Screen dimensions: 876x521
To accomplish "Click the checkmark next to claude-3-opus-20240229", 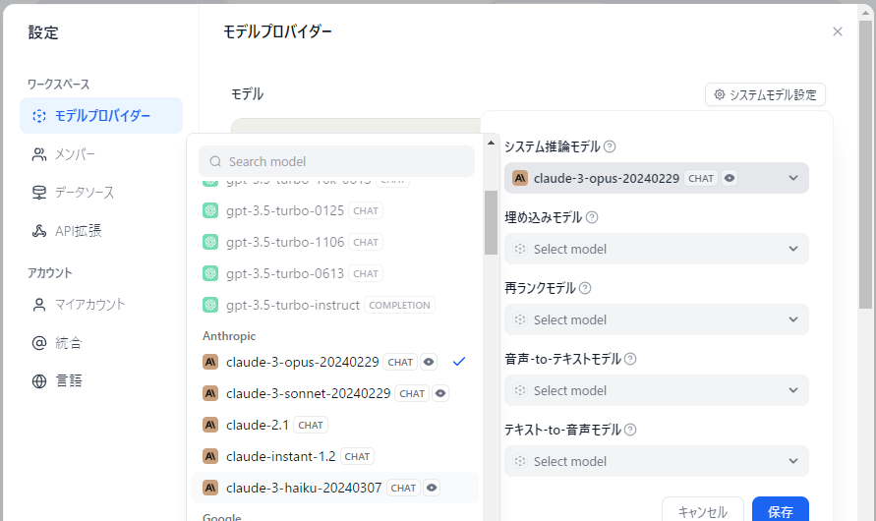I will (x=459, y=362).
